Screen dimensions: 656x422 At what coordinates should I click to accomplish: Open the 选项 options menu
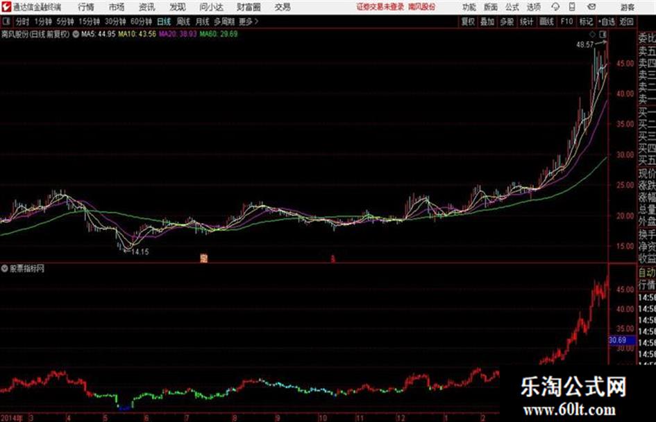pos(533,7)
